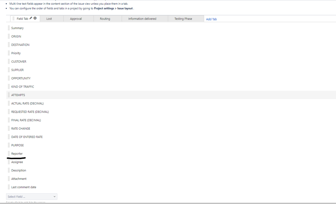Select the Description field row
Image resolution: width=336 pixels, height=204 pixels.
171,170
